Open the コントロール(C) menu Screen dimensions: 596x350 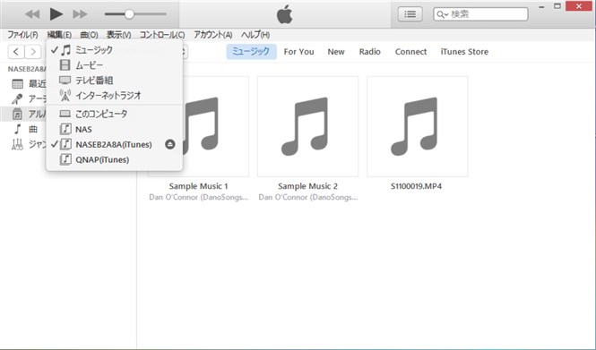(x=162, y=35)
